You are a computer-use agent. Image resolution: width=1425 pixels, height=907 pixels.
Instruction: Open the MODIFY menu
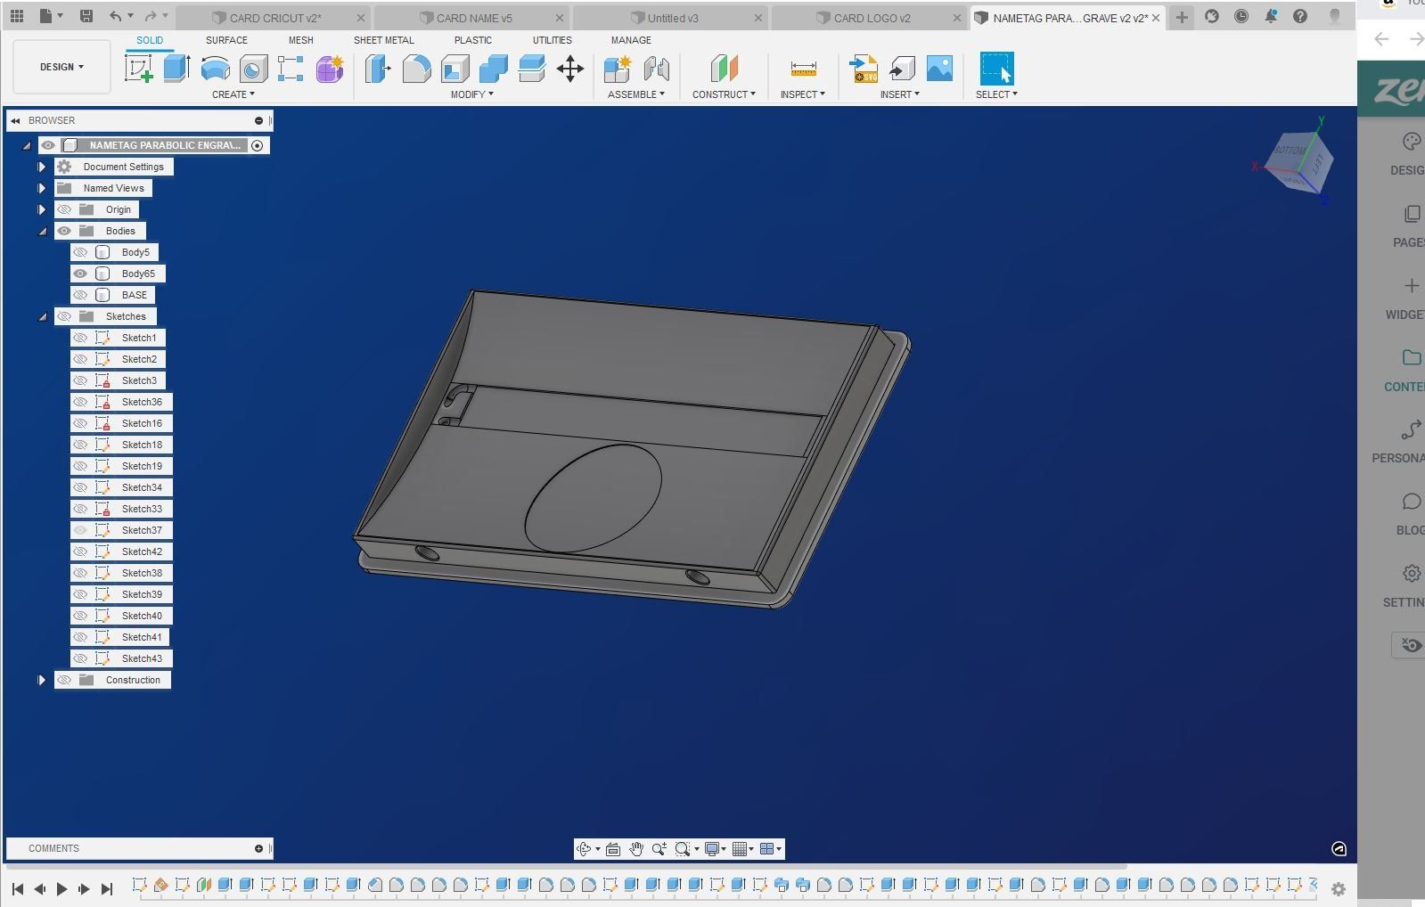[471, 94]
